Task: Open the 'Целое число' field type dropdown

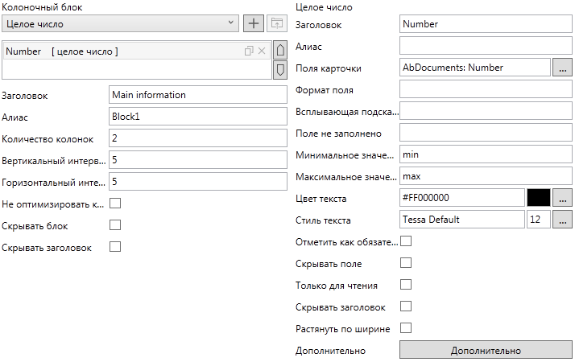Action: [121, 24]
